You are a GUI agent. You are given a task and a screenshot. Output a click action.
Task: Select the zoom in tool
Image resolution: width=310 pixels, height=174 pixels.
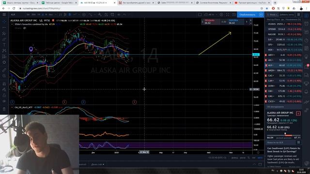point(4,76)
